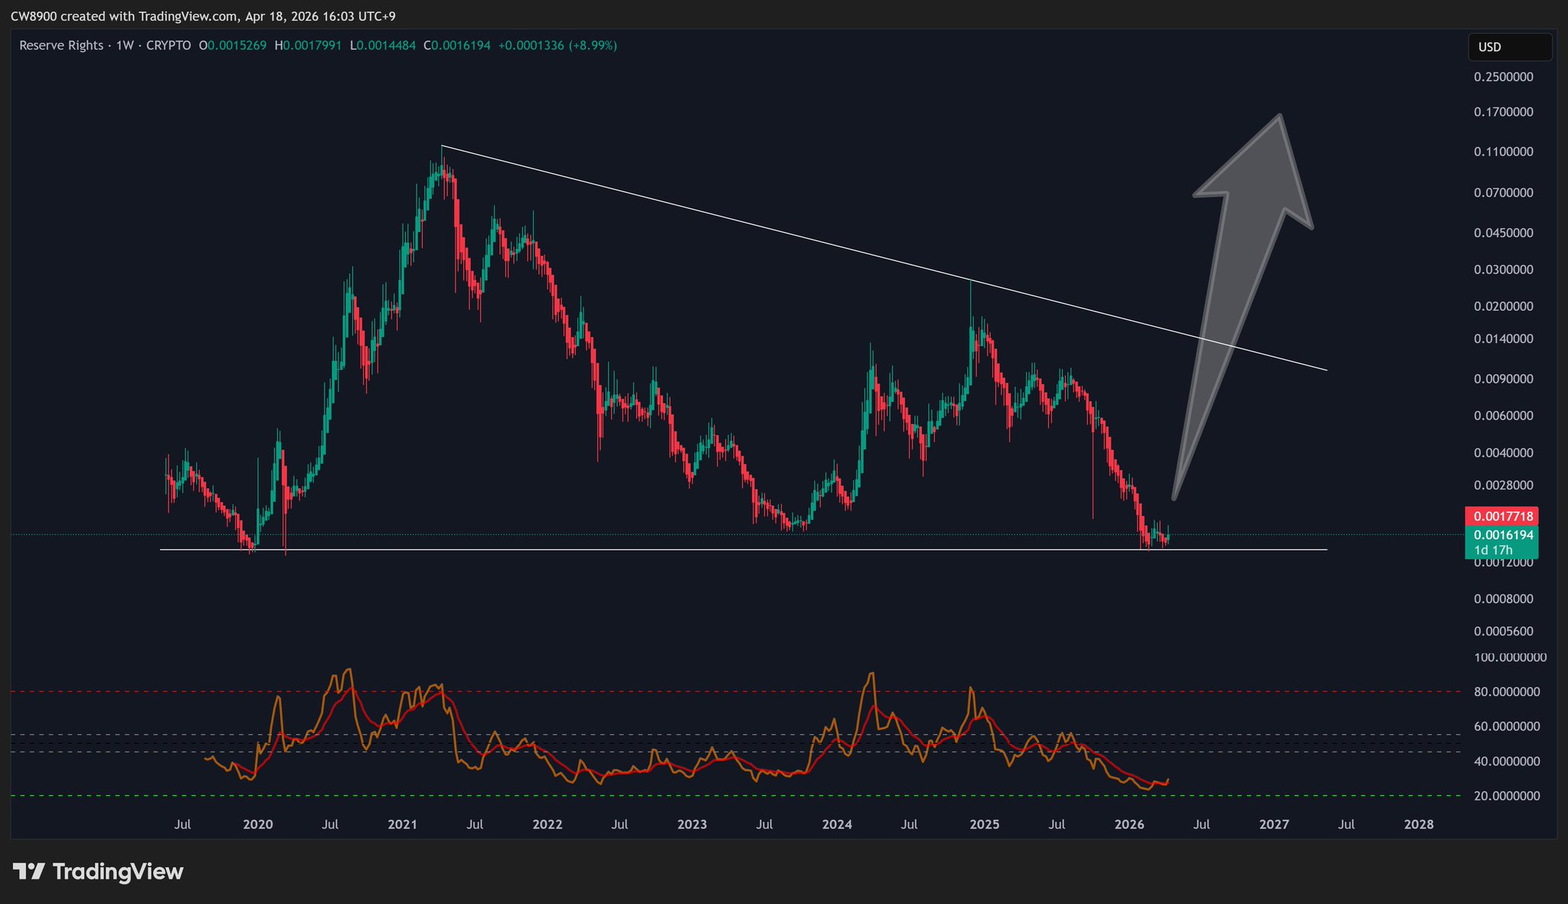Click the +8.99% price change value
Image resolution: width=1568 pixels, height=904 pixels.
(x=592, y=46)
